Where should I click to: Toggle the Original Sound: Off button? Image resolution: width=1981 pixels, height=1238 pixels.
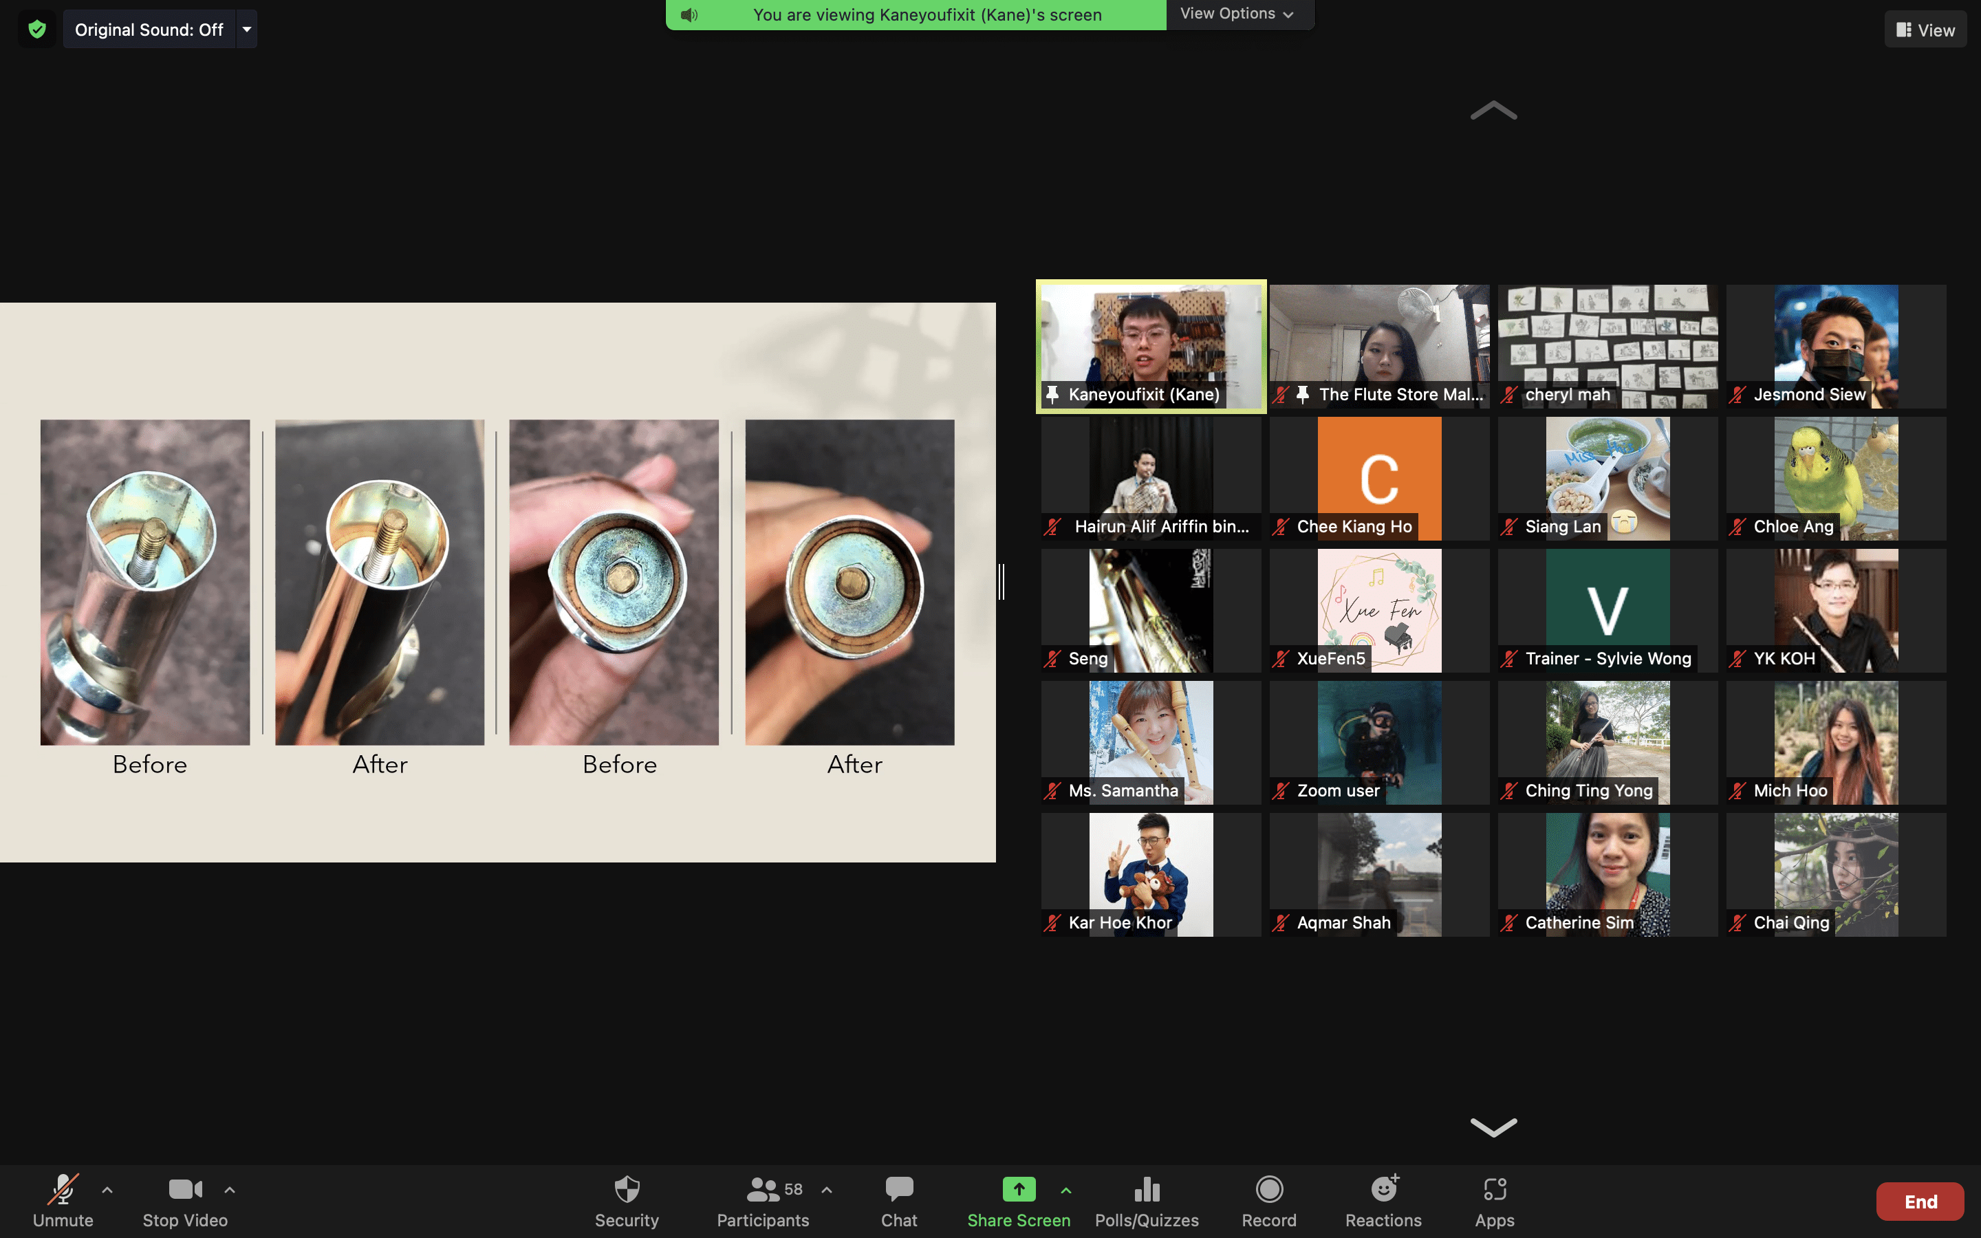[149, 30]
